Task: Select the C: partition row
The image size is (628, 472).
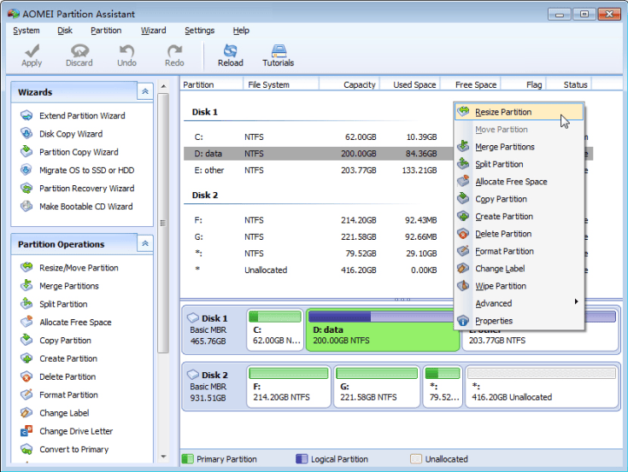Action: (319, 137)
